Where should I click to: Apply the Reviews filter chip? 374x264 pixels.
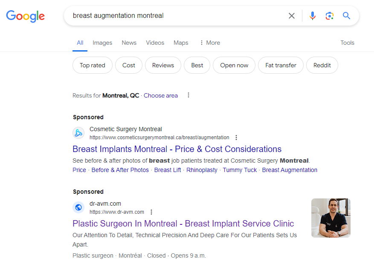pos(163,65)
